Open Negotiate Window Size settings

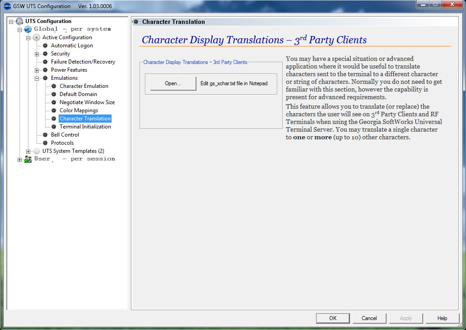[87, 102]
